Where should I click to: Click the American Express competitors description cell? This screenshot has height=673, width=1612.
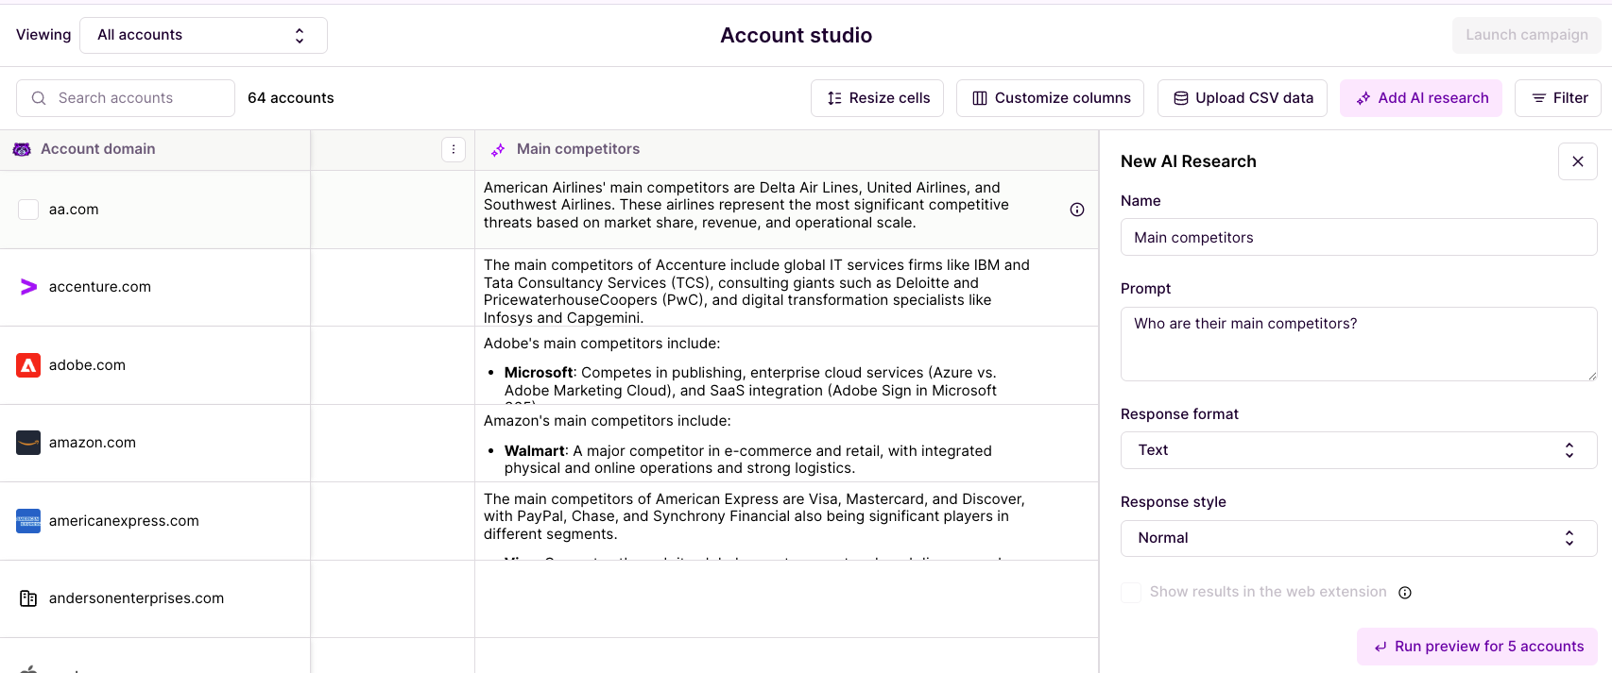pos(786,522)
